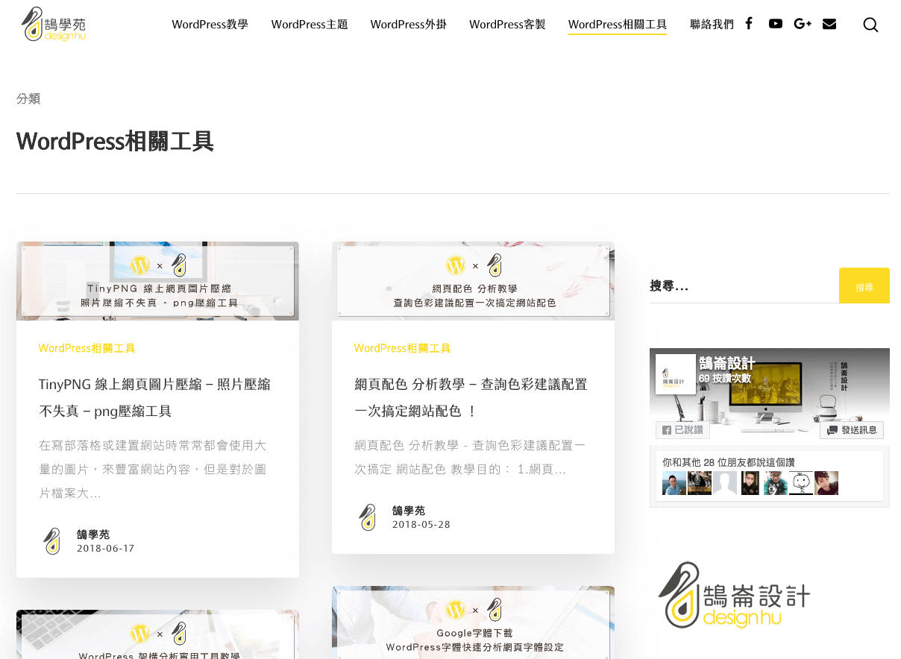Click author name 鴿學苑 on 網頁配色 card
This screenshot has height=659, width=901.
tap(409, 511)
